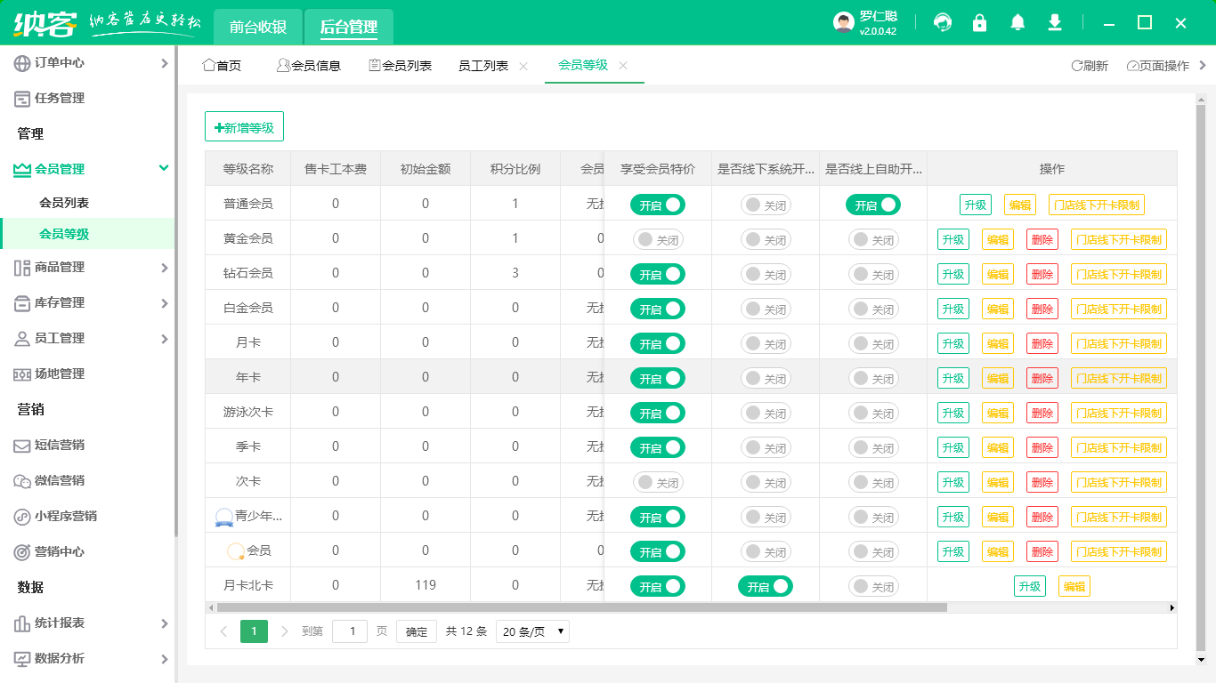
Task: Click the 新增等级 button
Action: pyautogui.click(x=244, y=127)
